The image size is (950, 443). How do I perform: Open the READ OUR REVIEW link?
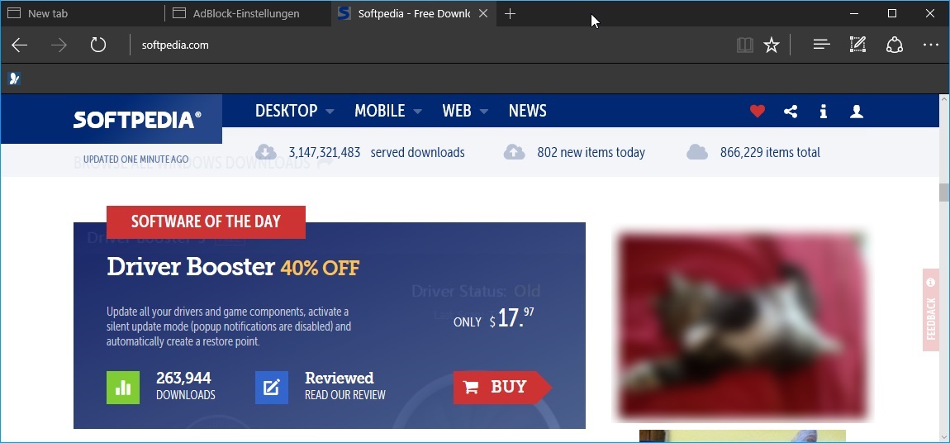pyautogui.click(x=344, y=395)
